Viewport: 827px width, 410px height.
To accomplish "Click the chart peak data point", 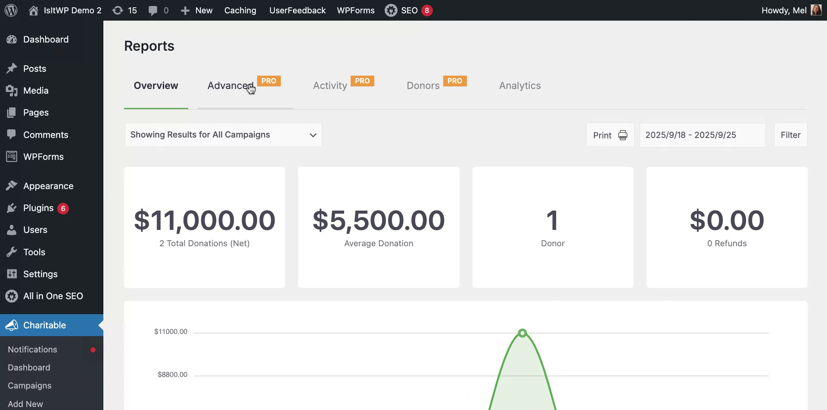I will pos(522,333).
